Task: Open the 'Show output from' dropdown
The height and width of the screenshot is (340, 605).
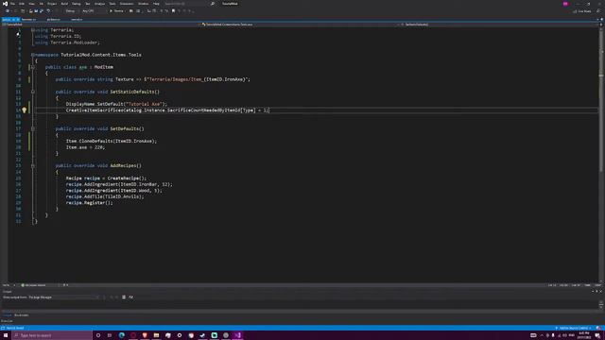Action: click(x=63, y=297)
